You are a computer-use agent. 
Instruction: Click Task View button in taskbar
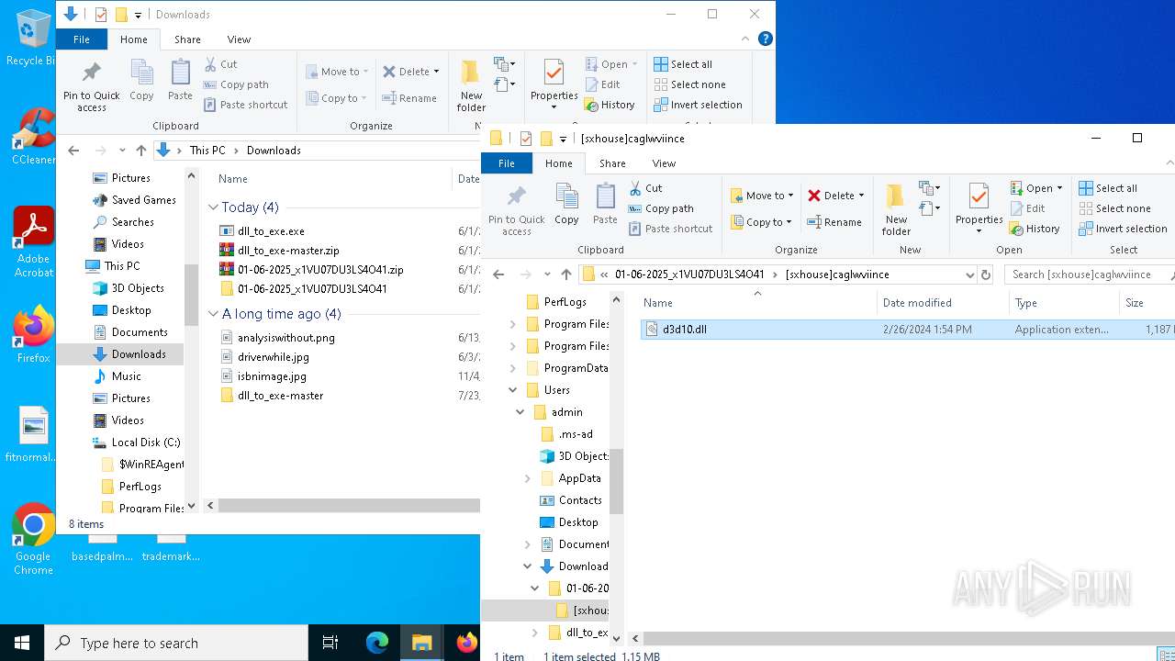(x=330, y=643)
